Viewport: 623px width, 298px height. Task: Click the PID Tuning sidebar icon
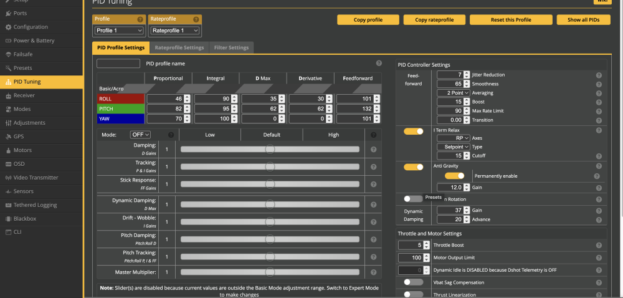click(x=7, y=82)
